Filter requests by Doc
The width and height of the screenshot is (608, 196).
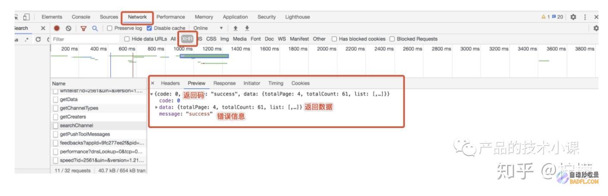point(270,39)
